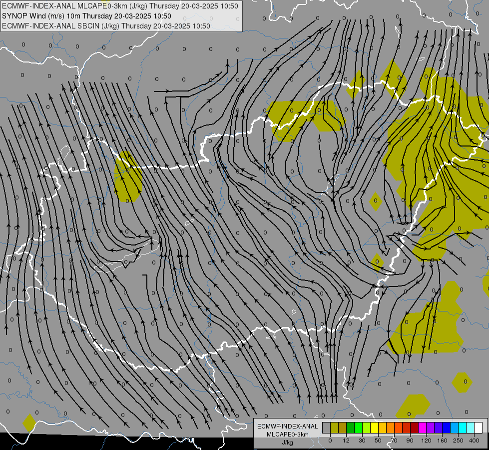Screen dimensions: 489x450
Task: Select the white legend swatch
Action: [479, 427]
